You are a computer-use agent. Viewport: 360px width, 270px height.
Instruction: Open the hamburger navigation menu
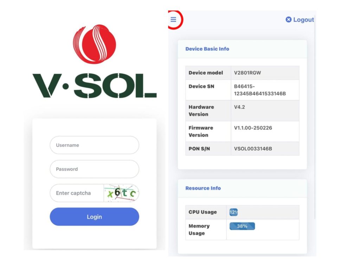[x=173, y=19]
